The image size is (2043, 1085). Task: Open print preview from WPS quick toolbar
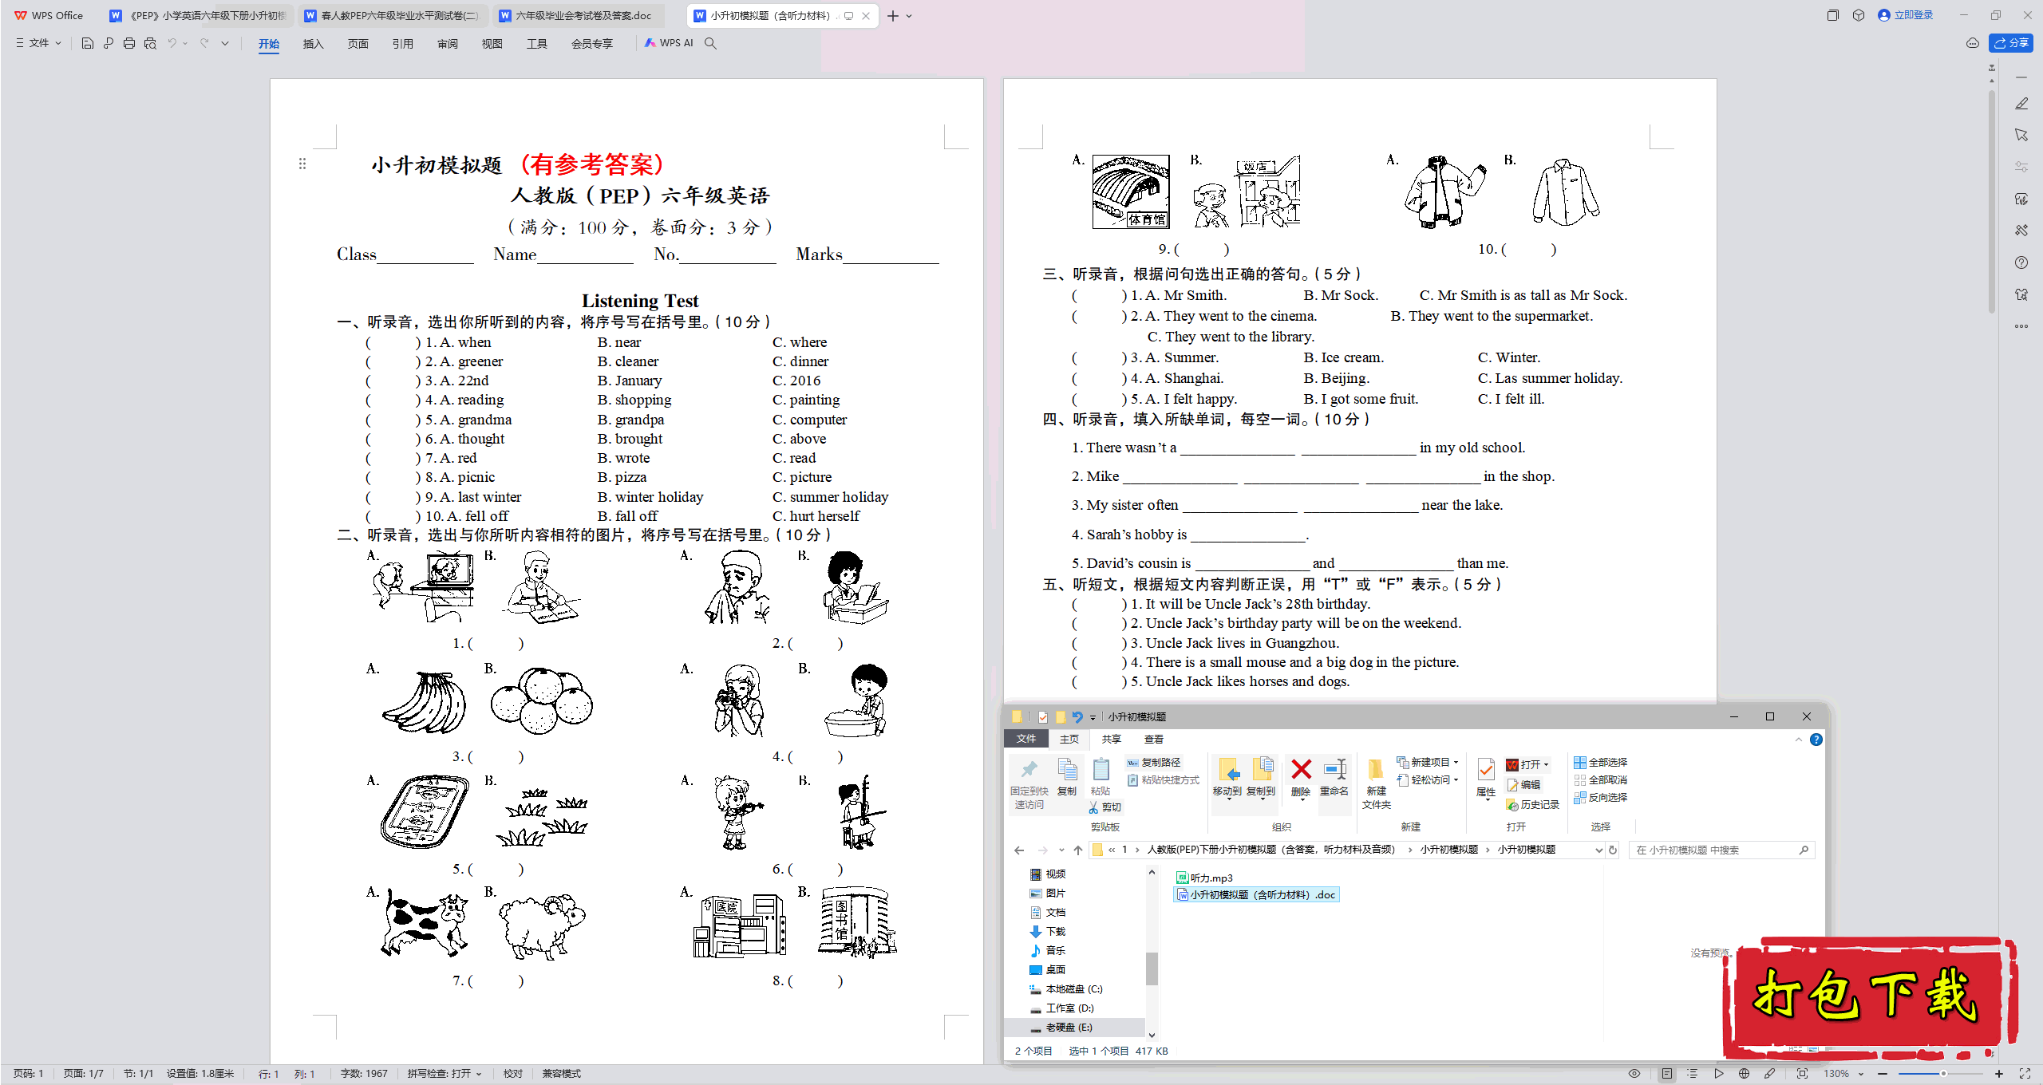pos(150,43)
